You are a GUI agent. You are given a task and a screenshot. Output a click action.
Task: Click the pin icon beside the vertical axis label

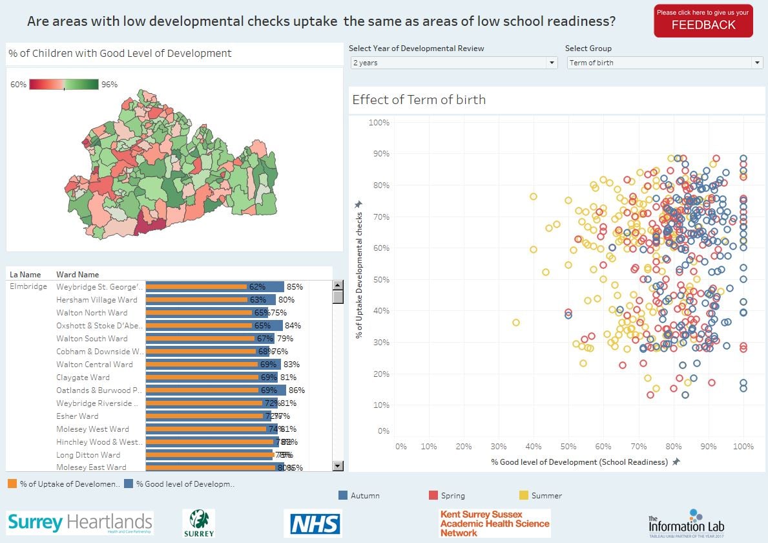point(358,204)
